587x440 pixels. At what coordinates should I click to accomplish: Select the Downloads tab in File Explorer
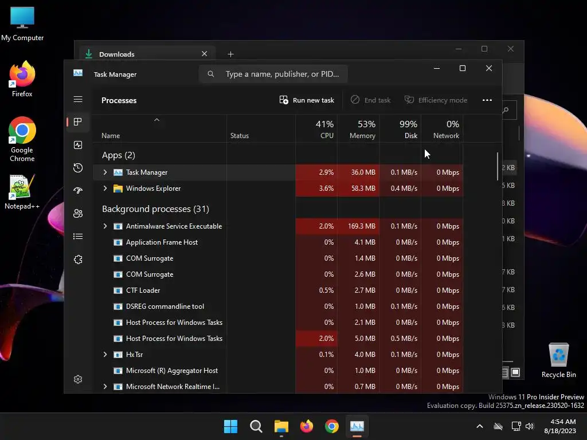(146, 54)
